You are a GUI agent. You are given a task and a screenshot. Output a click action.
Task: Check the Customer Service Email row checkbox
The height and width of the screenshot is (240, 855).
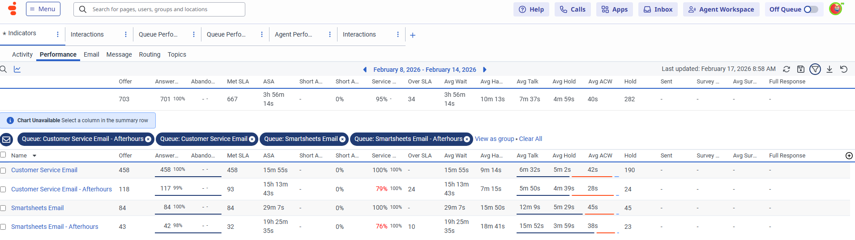[3, 170]
